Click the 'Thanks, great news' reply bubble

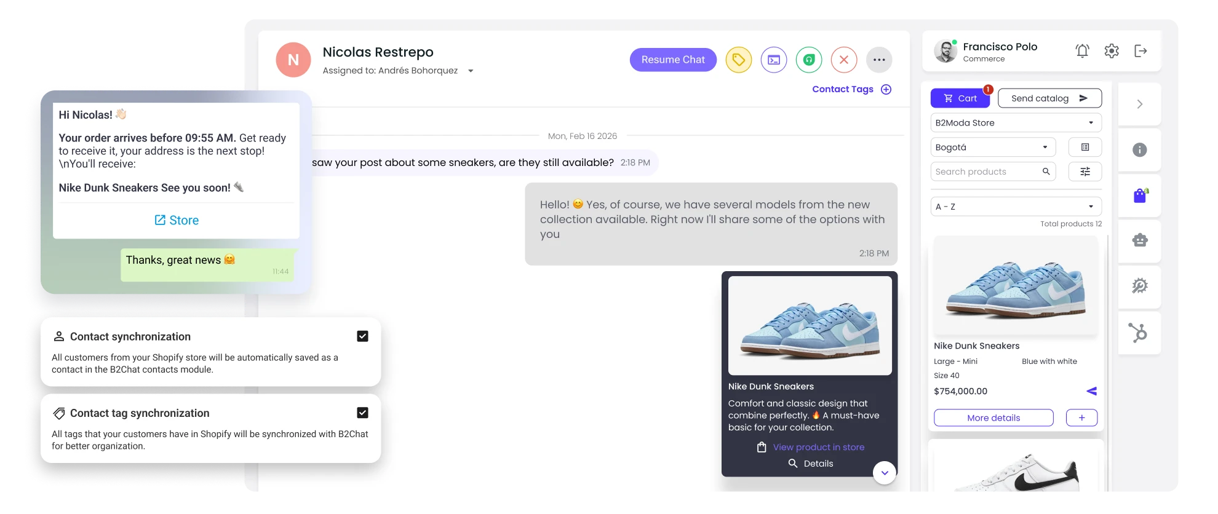(209, 265)
